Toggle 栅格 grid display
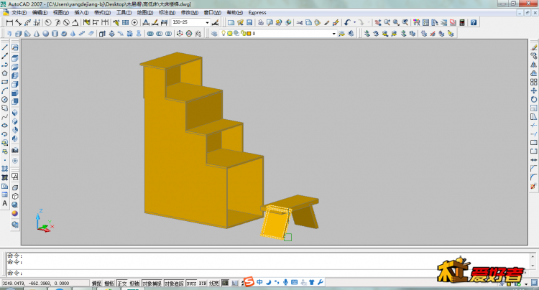 [109, 283]
